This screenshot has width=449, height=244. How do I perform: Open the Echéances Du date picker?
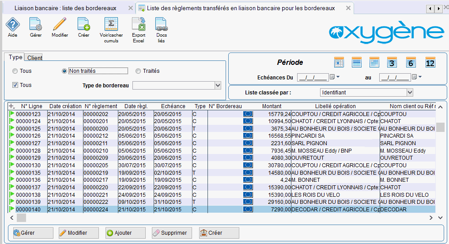[332, 78]
